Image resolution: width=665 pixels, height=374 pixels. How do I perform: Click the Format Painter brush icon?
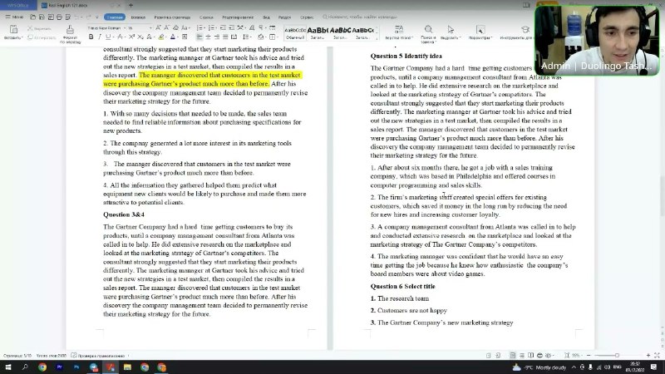[70, 30]
